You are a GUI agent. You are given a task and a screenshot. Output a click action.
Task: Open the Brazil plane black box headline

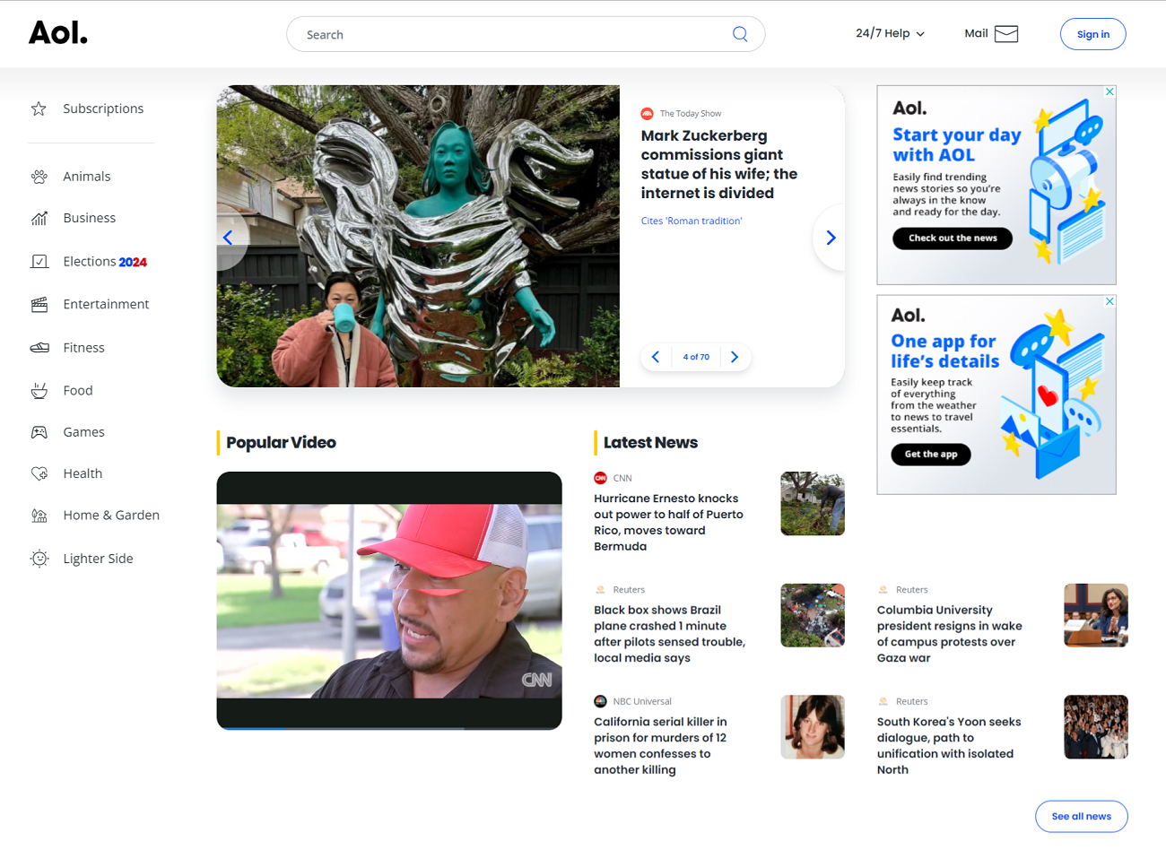(669, 634)
